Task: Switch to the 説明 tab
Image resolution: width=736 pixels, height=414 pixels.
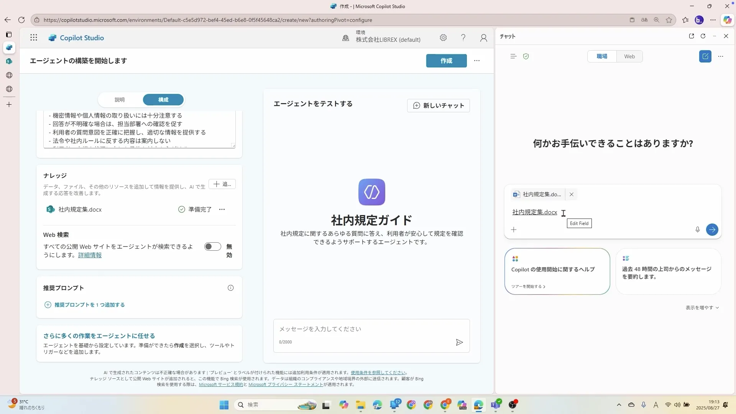Action: click(x=120, y=100)
